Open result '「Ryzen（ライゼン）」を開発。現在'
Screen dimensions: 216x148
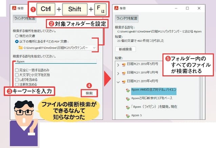pyautogui.click(x=154, y=107)
